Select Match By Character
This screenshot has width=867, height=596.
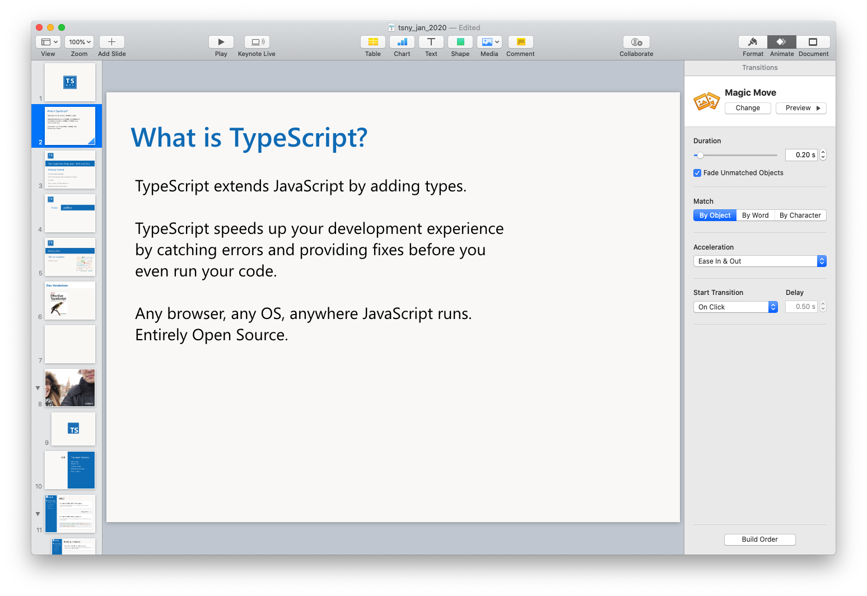[x=800, y=215]
